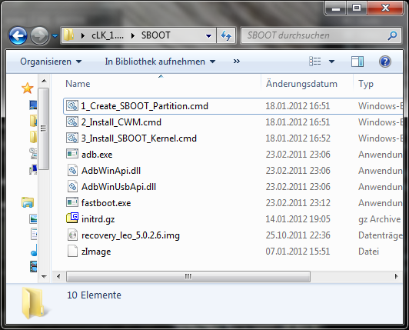The image size is (409, 330).
Task: Click the navigation pane vertical scrollbar thumb
Action: coord(44,129)
